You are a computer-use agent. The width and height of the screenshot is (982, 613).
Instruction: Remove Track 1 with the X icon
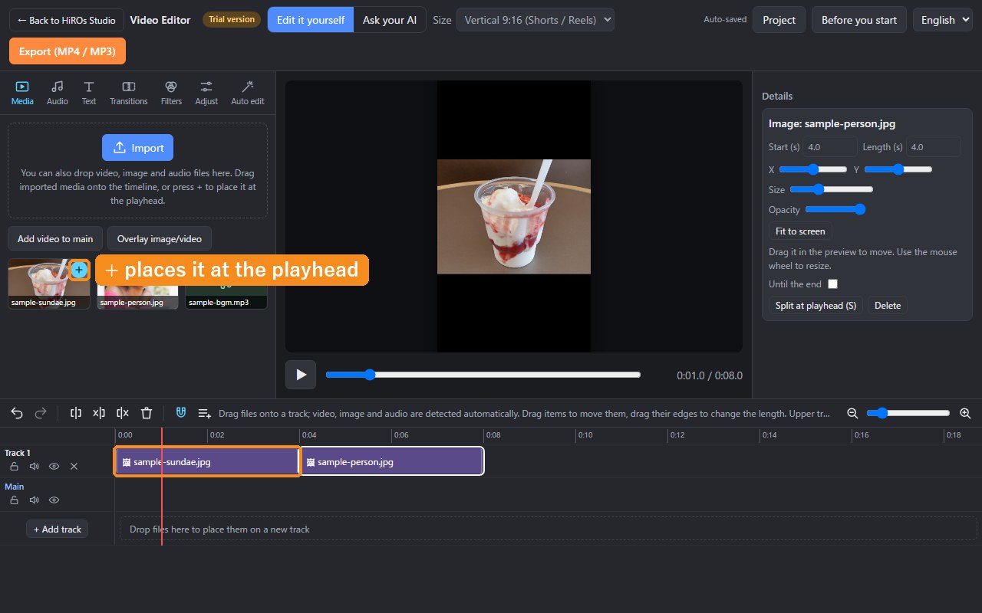coord(74,466)
